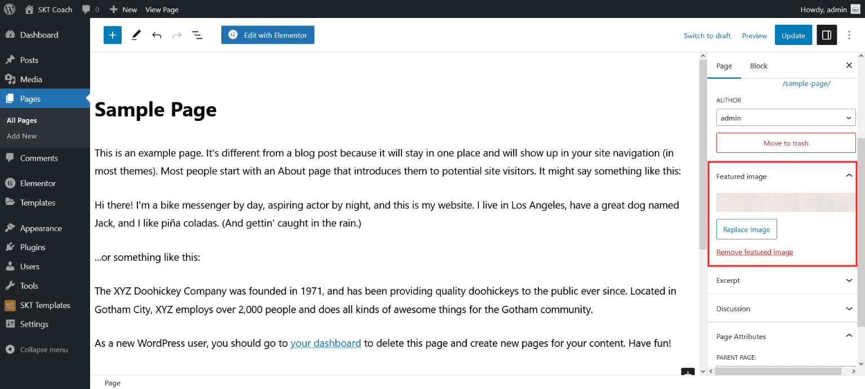Select the Tools pencil icon
The width and height of the screenshot is (865, 389).
pos(136,35)
